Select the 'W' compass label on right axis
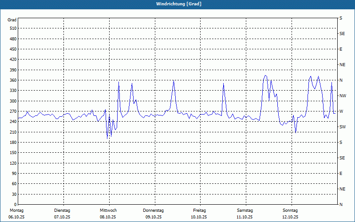The image size is (355, 222). [x=341, y=111]
